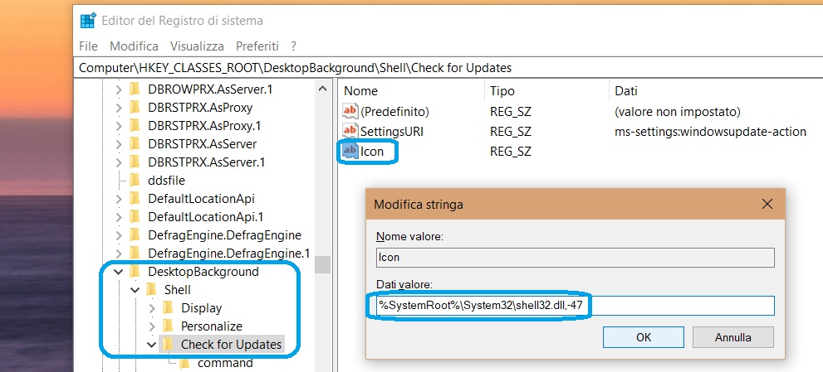
Task: Select the Shell folder icon
Action: tap(151, 290)
